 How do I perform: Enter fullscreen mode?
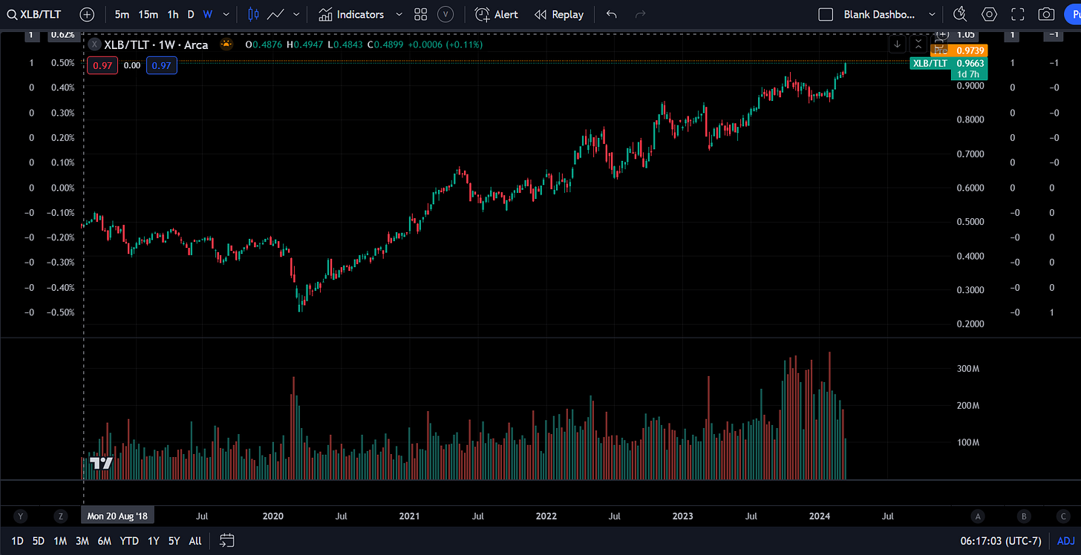(x=1018, y=14)
